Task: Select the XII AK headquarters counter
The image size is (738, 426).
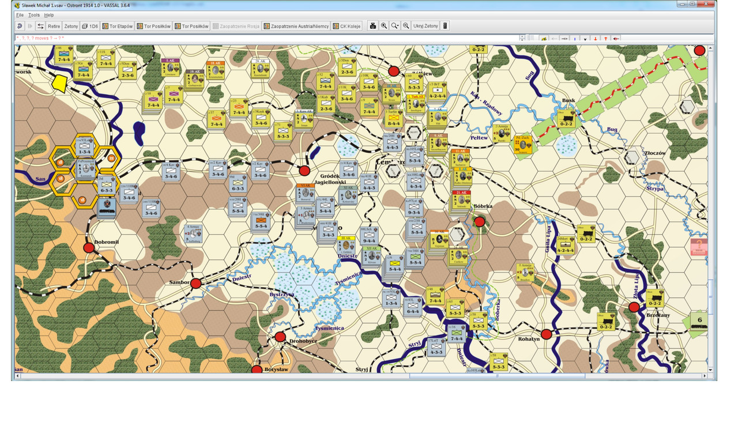Action: tap(371, 255)
